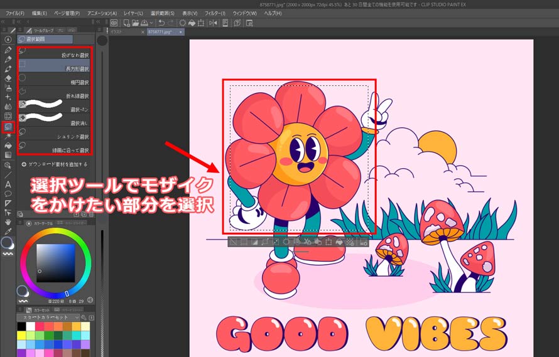Select the Hand move tool

coord(8,221)
